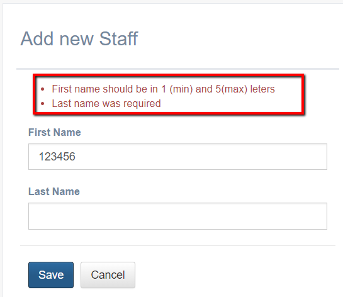Click the blue Save button
The height and width of the screenshot is (297, 343).
51,275
